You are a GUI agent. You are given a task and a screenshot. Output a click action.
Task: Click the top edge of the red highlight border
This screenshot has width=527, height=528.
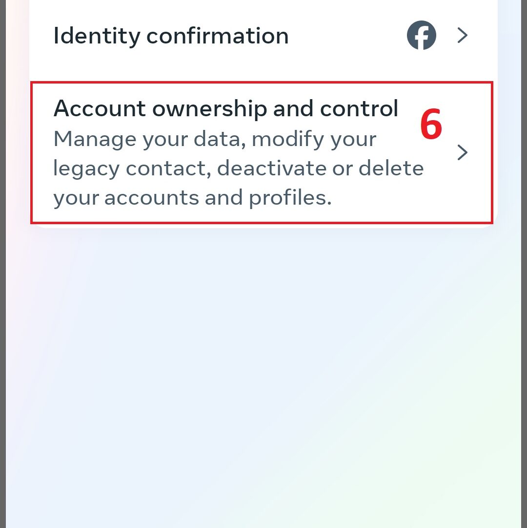click(x=262, y=82)
